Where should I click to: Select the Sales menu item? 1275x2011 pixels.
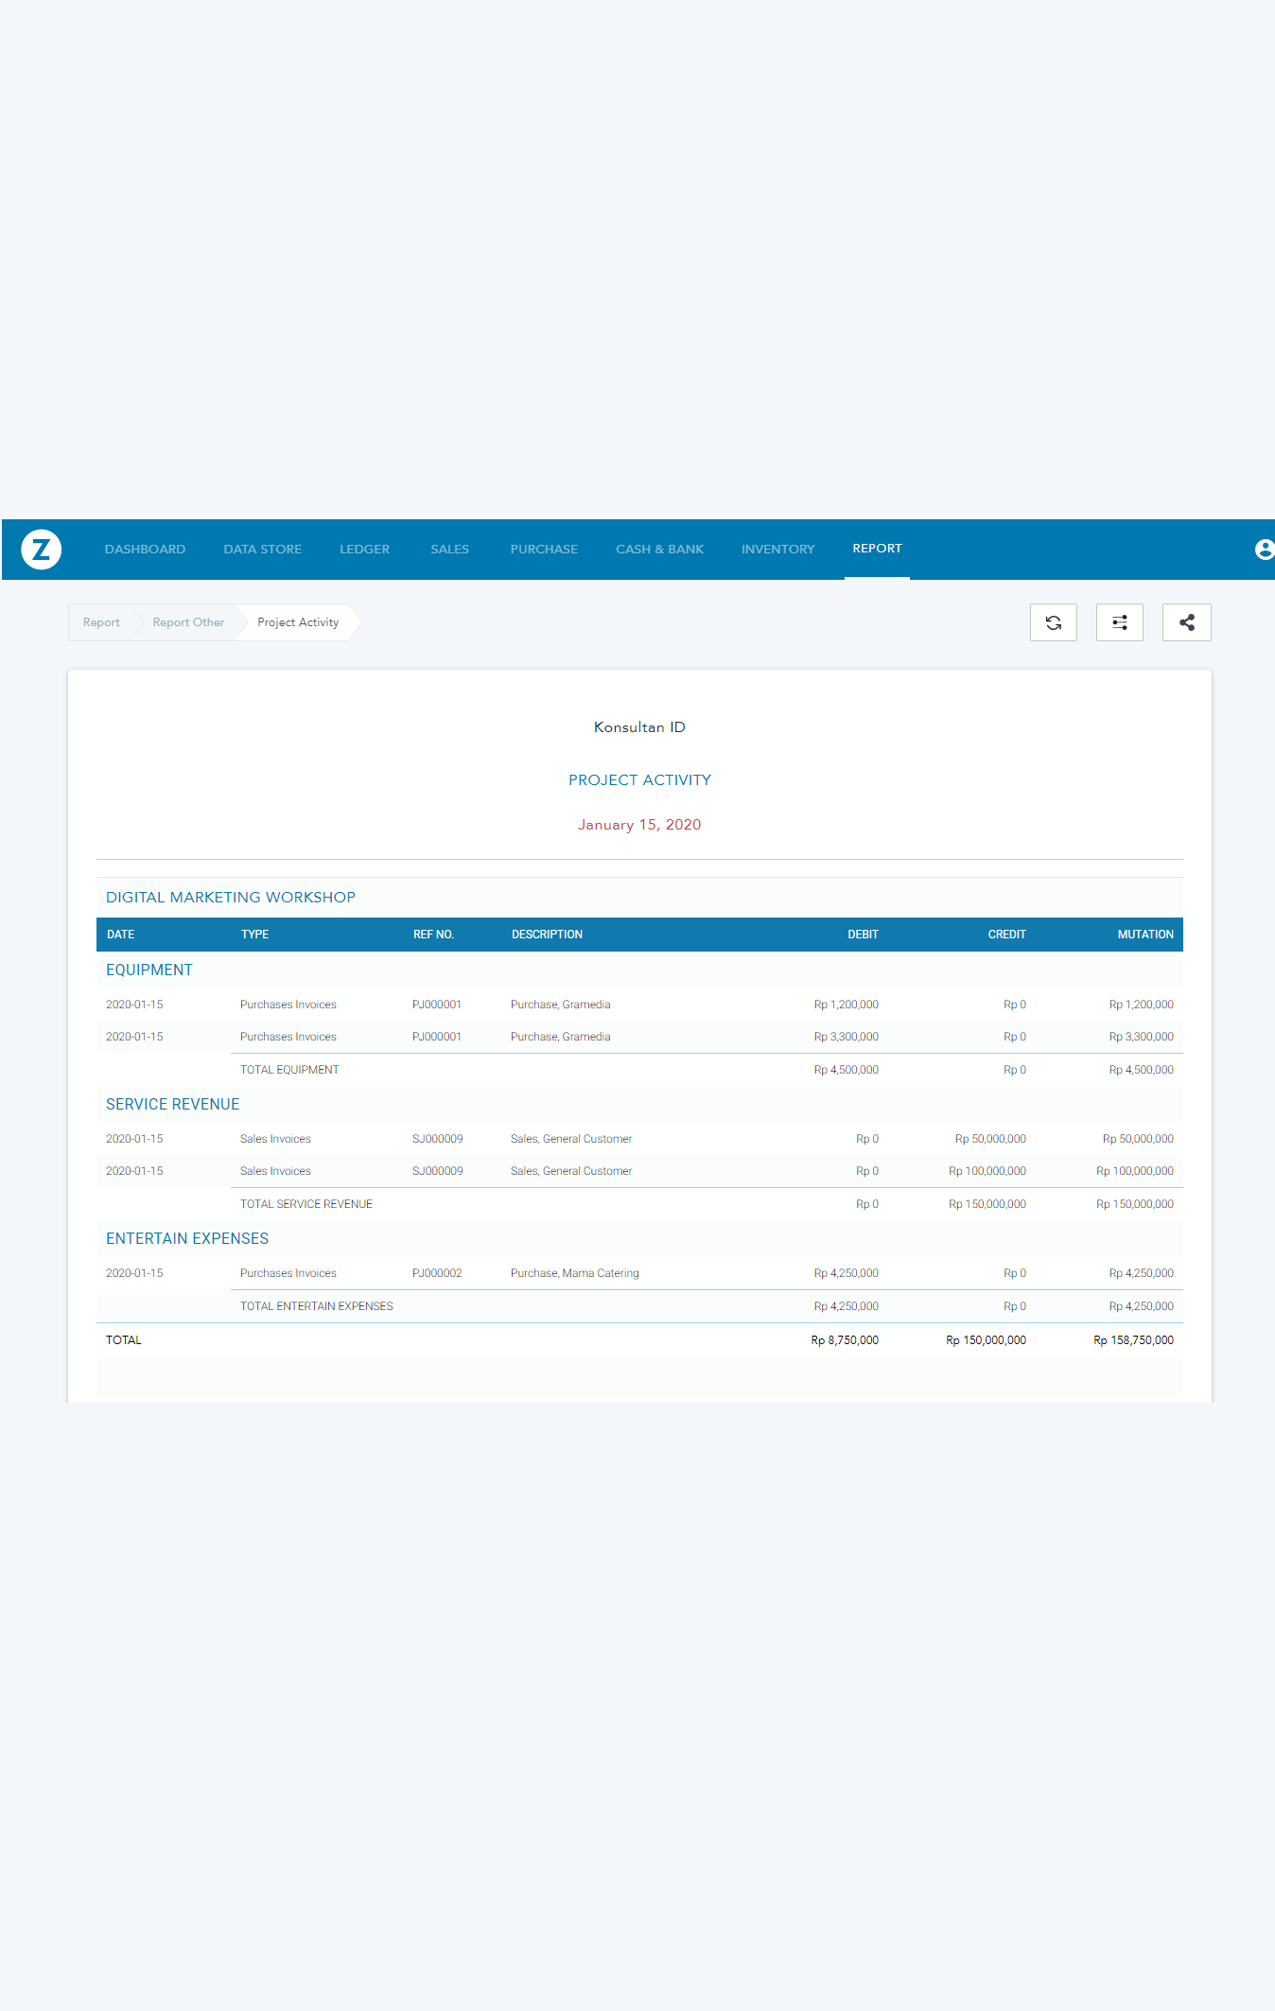(449, 550)
